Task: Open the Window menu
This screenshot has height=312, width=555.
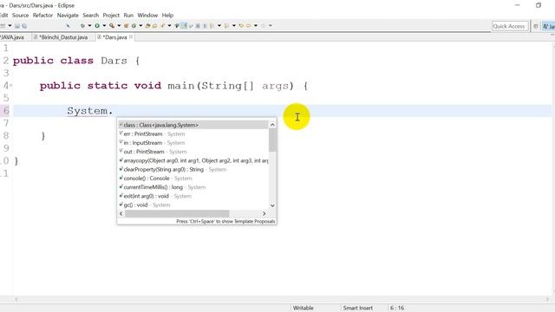Action: 147,16
